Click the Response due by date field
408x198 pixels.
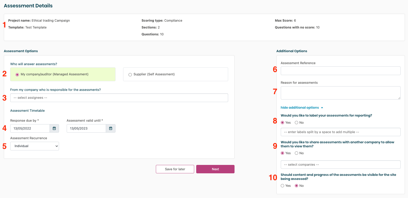point(30,129)
